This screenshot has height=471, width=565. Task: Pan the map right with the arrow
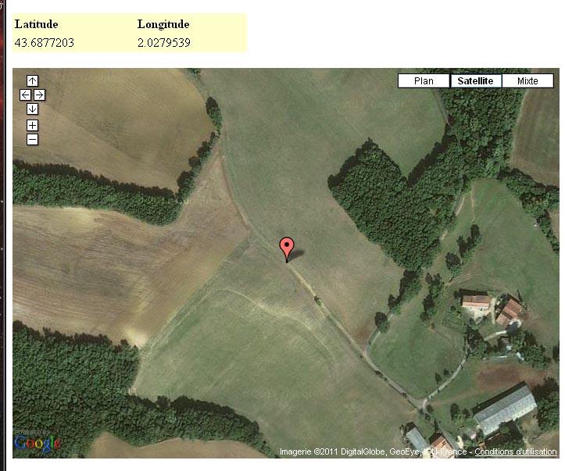click(x=39, y=95)
